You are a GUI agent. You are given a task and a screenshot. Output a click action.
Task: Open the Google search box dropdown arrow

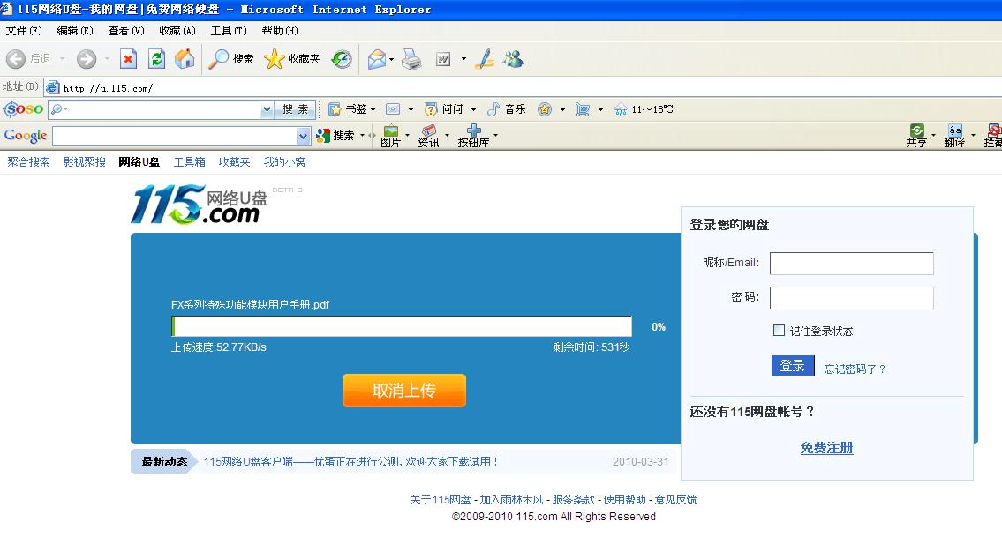(303, 136)
